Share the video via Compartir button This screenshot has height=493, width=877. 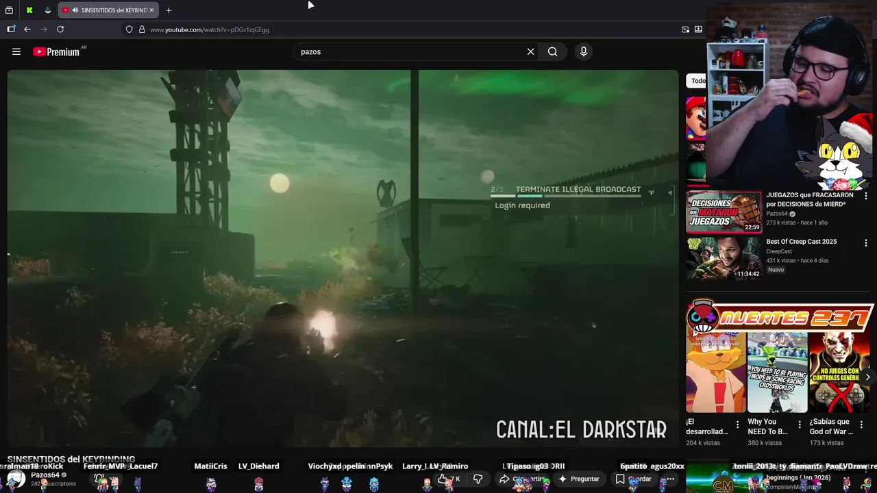point(523,479)
